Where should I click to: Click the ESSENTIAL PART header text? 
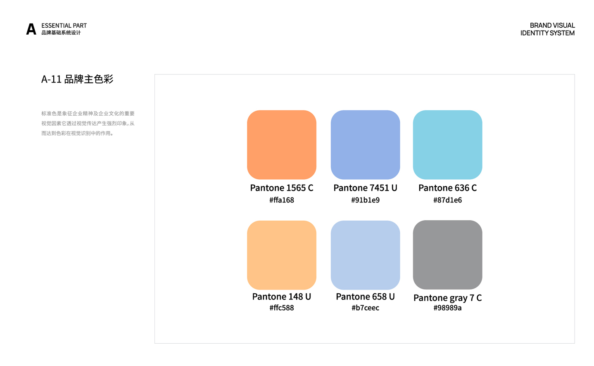click(x=64, y=26)
